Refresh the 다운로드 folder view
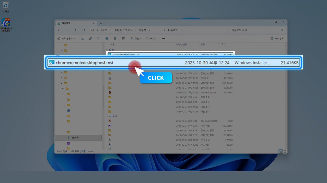The width and height of the screenshot is (327, 183). (84, 30)
